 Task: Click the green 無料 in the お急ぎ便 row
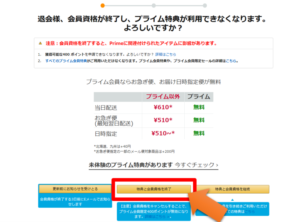click(199, 120)
